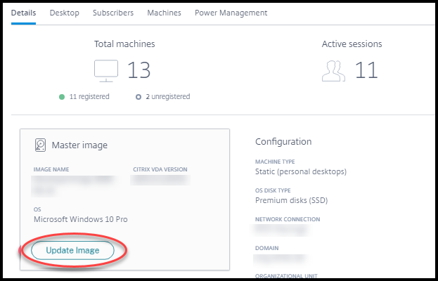Click the green registered status dot
Image resolution: width=438 pixels, height=281 pixels.
pos(62,97)
